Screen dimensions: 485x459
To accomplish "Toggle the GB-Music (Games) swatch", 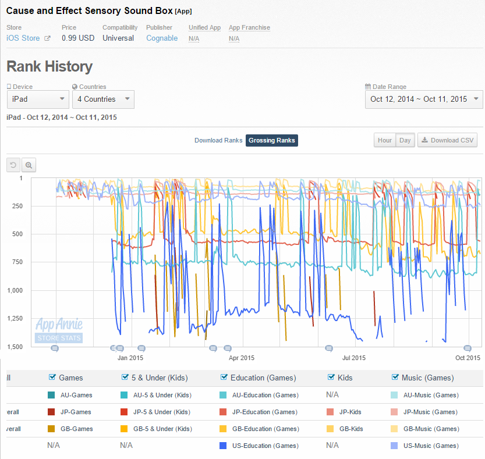I will click(394, 429).
